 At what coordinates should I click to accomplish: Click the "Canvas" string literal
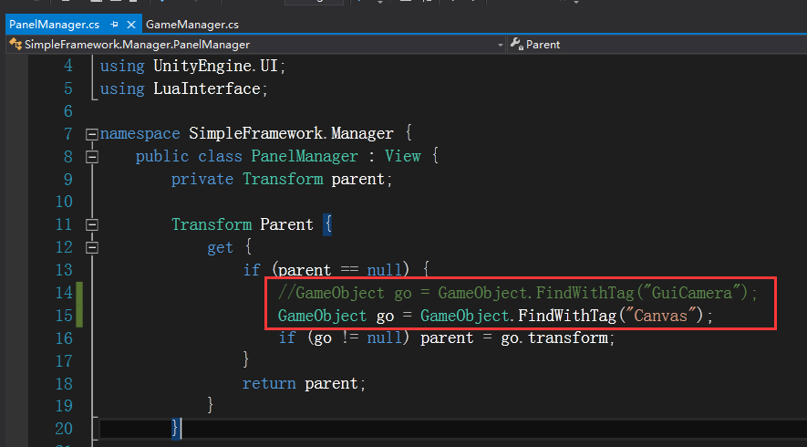(661, 315)
